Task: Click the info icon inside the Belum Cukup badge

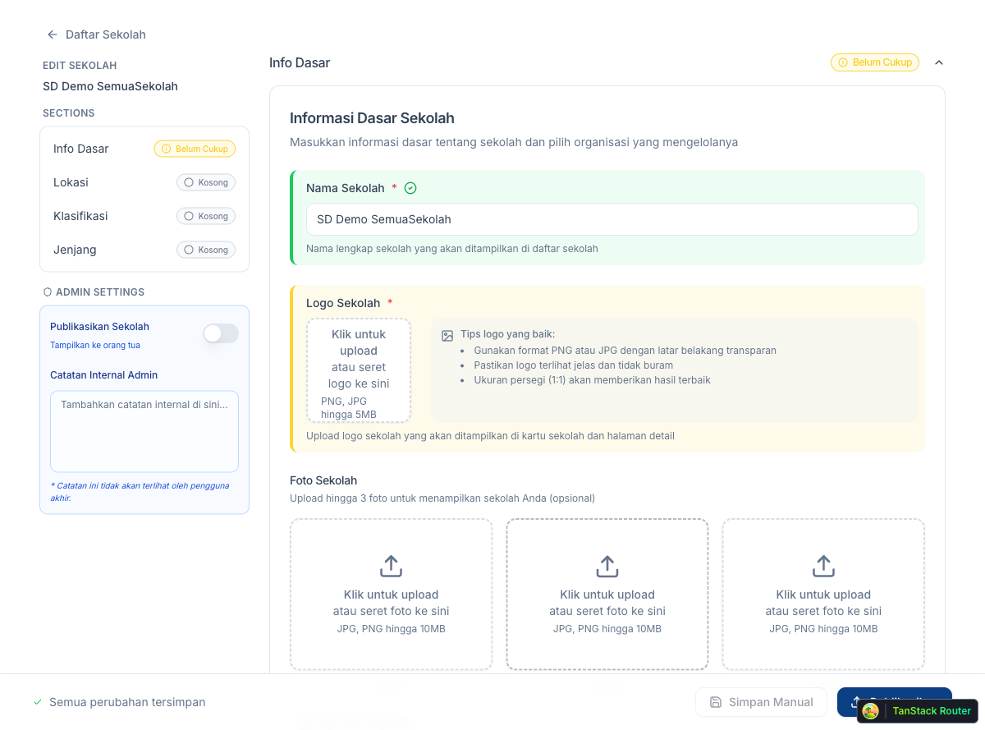Action: pyautogui.click(x=843, y=62)
